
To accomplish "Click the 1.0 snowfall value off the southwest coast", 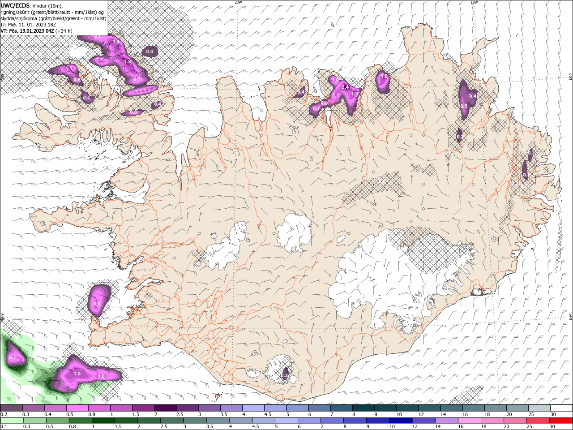I will 101,377.
